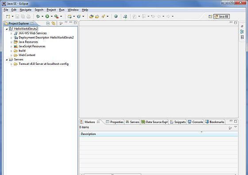Viewport: 248px width, 175px height.
Task: Expand the JAX-WS Web Services node
Action: 11,34
